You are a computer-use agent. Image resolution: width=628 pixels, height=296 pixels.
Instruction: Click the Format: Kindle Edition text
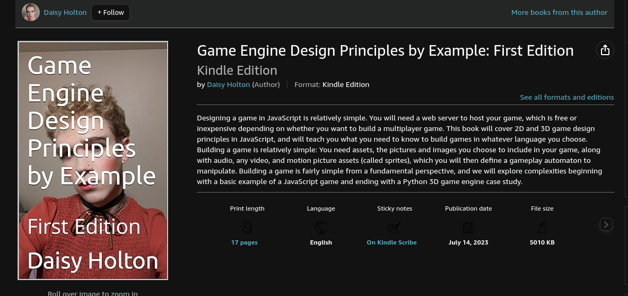pos(332,84)
